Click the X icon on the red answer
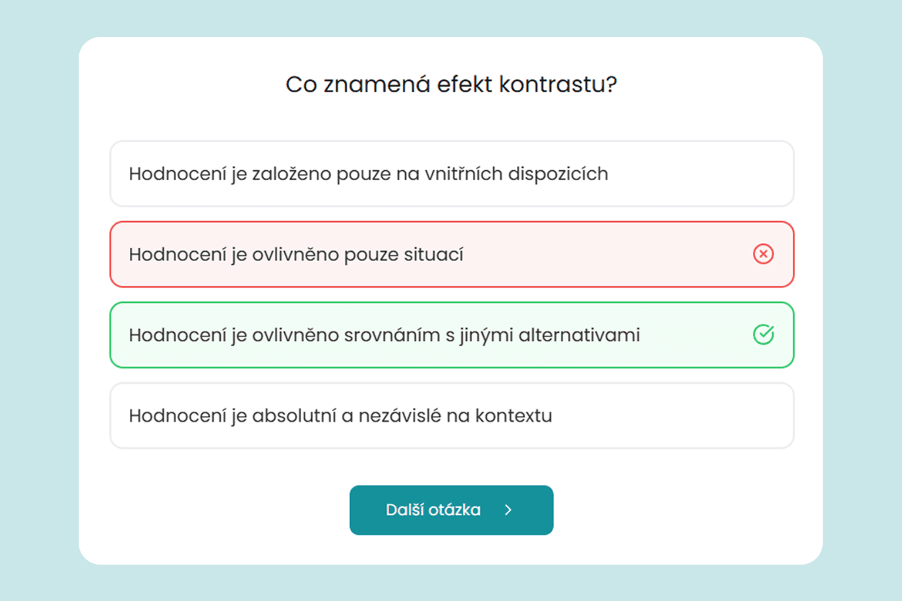This screenshot has width=902, height=601. pyautogui.click(x=763, y=254)
